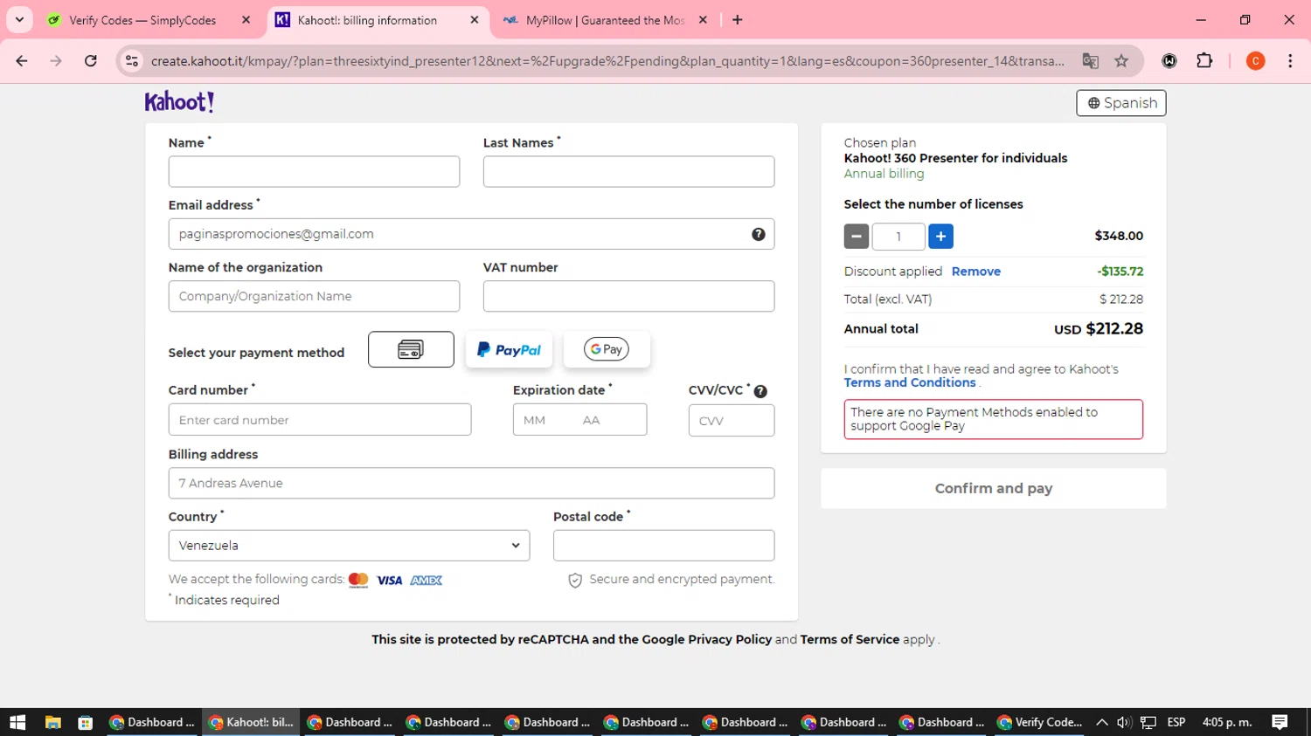
Task: Choose Google Pay as payment method
Action: [x=607, y=349]
